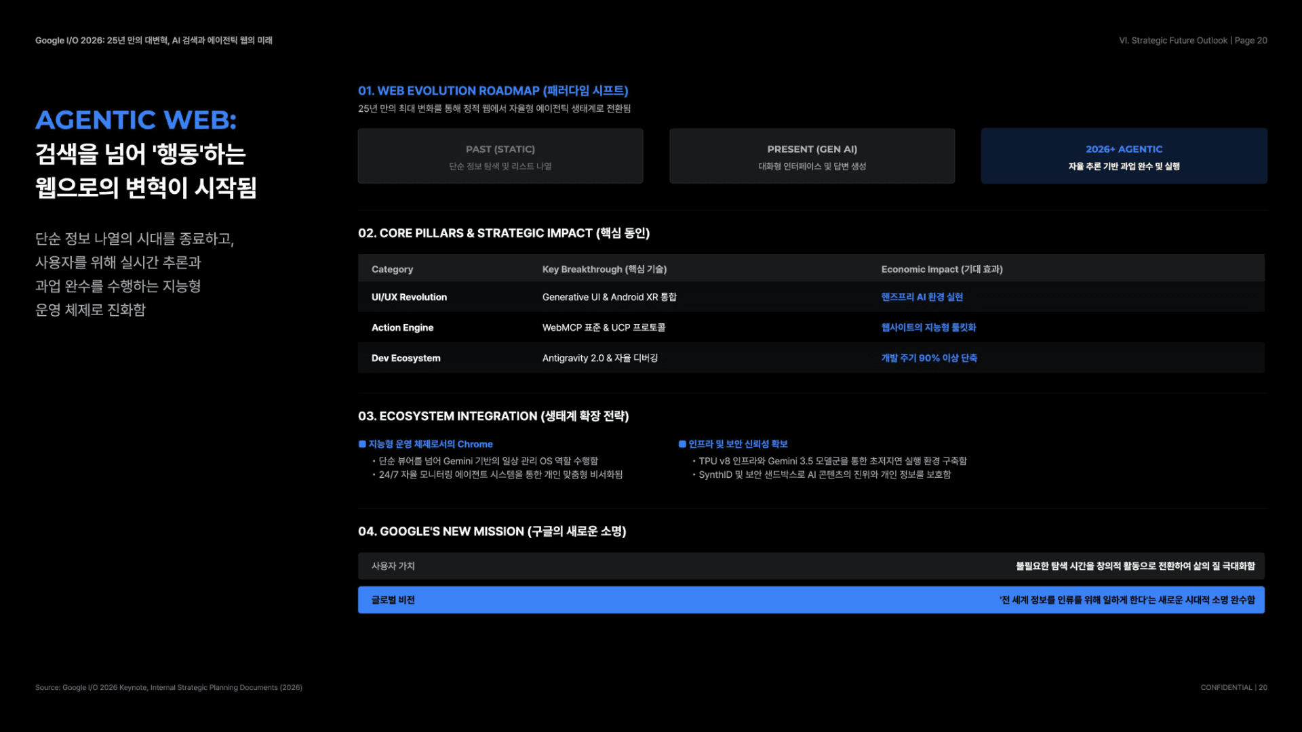The image size is (1302, 732).
Task: Click the 'Source: Google I/O 2026 Keynote' footer
Action: pos(169,687)
